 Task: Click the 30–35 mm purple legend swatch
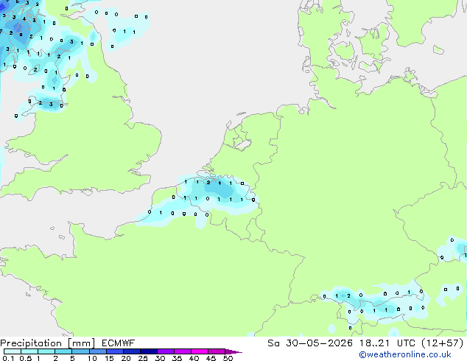click(165, 351)
